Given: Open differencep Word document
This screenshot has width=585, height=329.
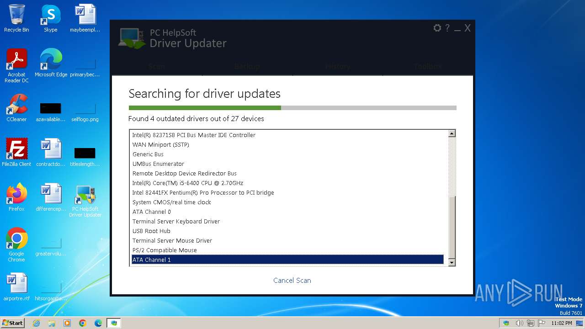Looking at the screenshot, I should click(x=51, y=197).
